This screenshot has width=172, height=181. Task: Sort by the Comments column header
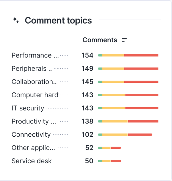[x=100, y=40]
